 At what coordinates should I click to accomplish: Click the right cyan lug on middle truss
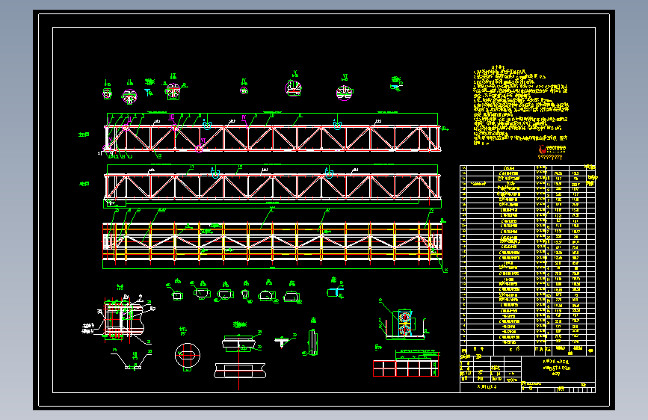click(x=329, y=173)
